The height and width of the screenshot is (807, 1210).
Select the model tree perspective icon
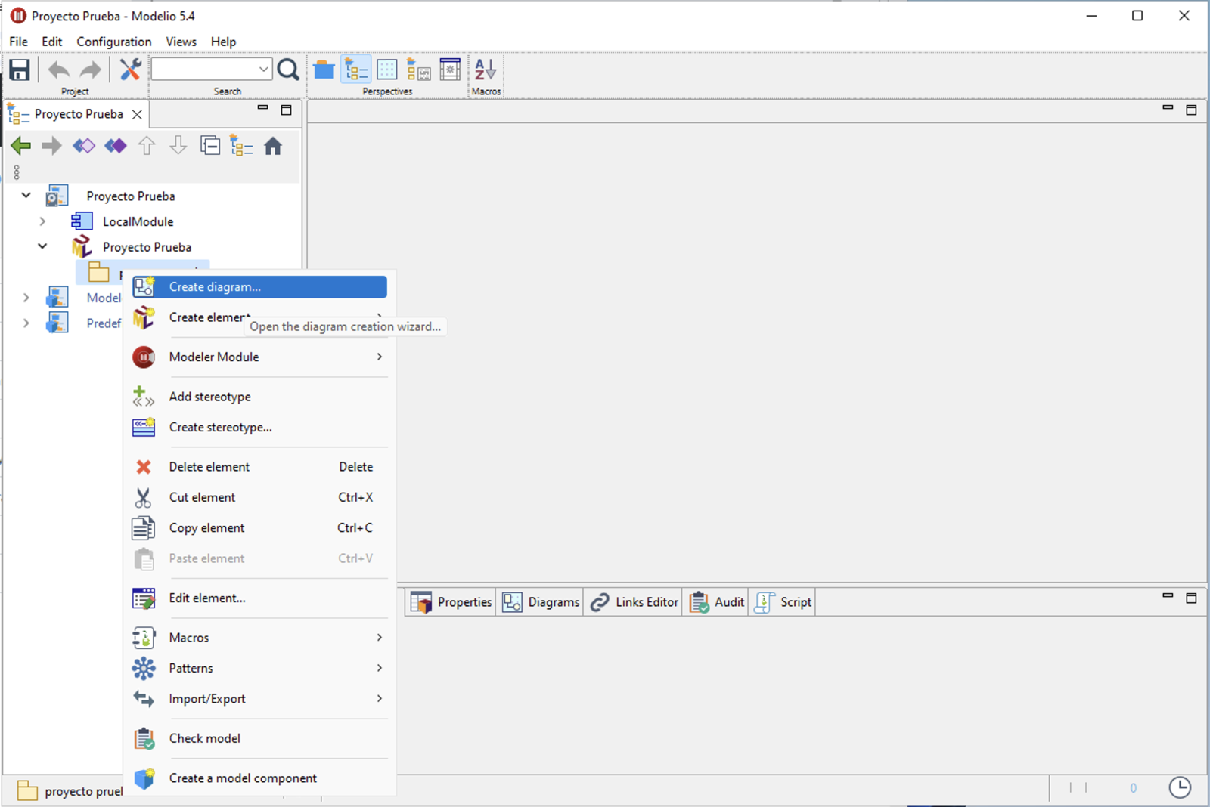(355, 70)
